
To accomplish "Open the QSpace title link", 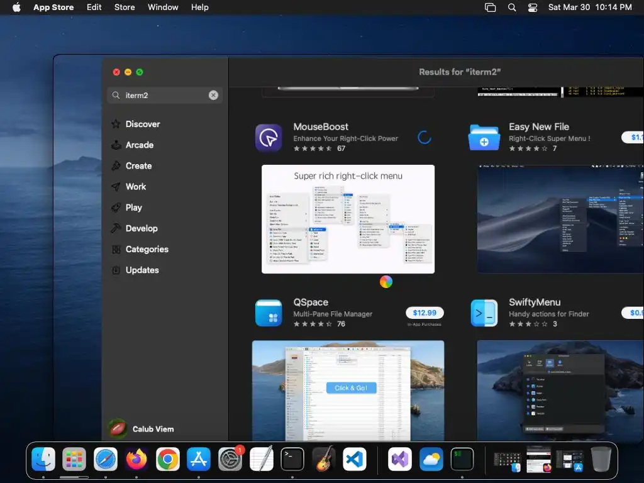I will point(311,303).
